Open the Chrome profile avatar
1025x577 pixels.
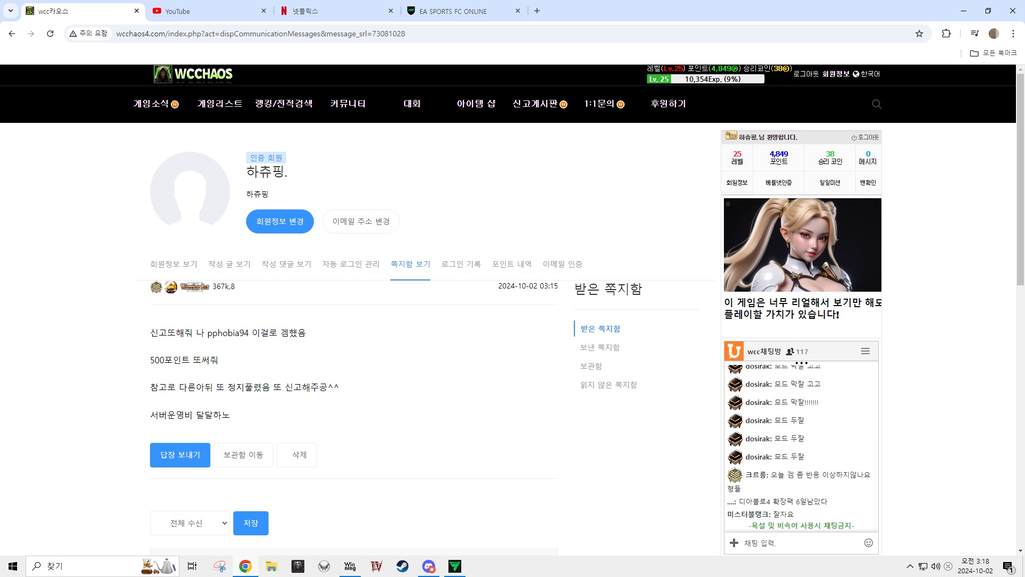[x=994, y=34]
